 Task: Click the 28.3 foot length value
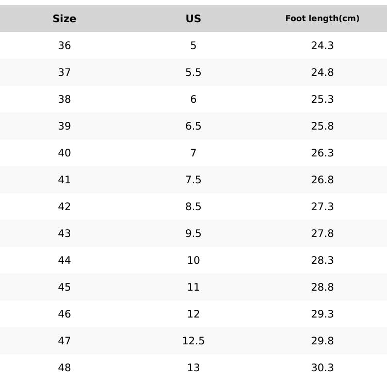[x=322, y=260]
